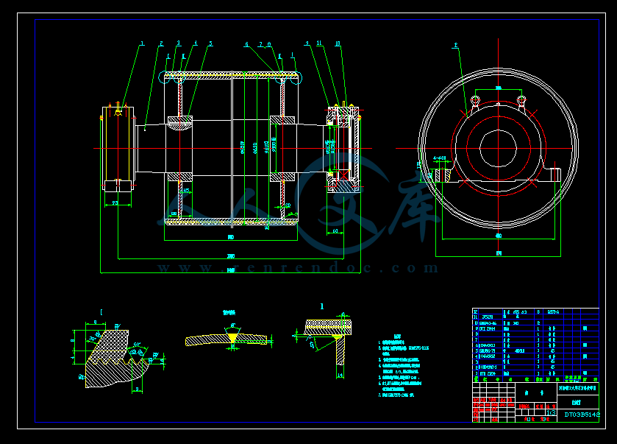The image size is (617, 444).
Task: Pick balloon callout 10 above the right bearing
Action: coord(338,43)
